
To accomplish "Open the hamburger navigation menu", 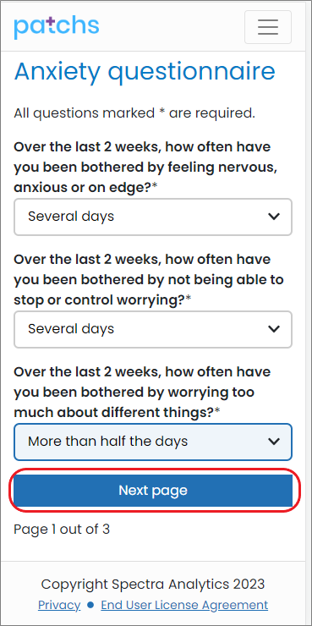I will (x=268, y=27).
